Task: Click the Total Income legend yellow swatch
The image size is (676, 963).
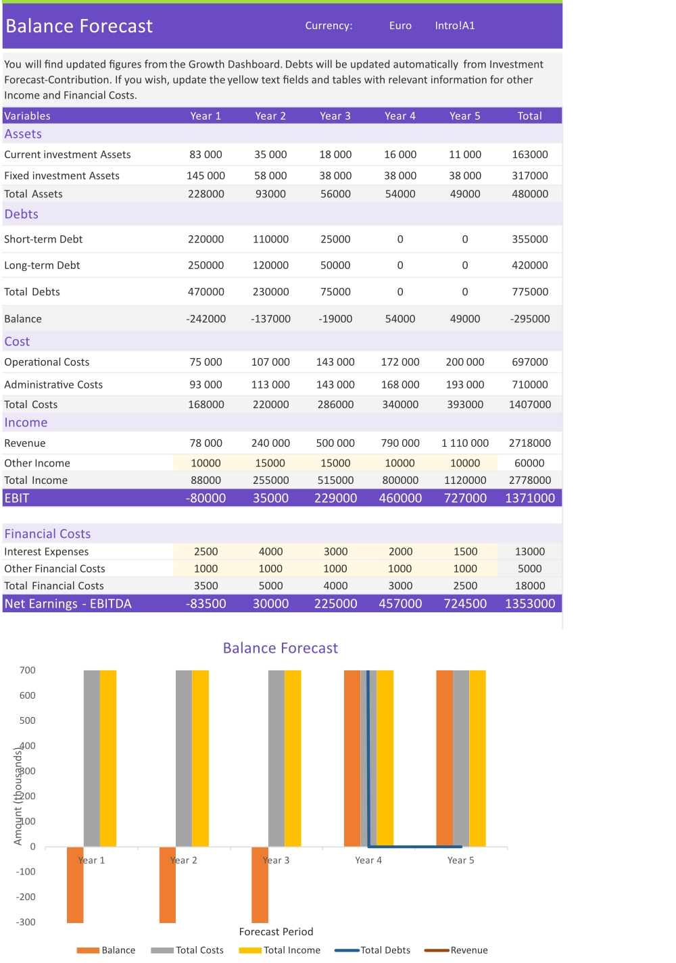Action: pyautogui.click(x=250, y=950)
